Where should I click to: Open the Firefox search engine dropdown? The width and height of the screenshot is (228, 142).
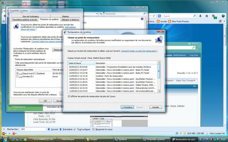coord(162,16)
